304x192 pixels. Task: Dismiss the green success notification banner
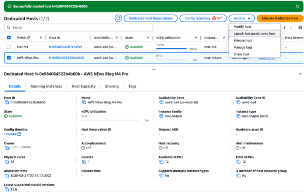pos(297,6)
